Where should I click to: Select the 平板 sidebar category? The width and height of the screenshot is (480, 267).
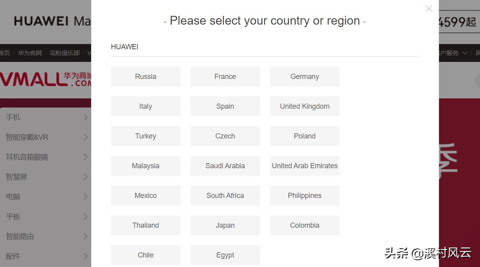(13, 217)
